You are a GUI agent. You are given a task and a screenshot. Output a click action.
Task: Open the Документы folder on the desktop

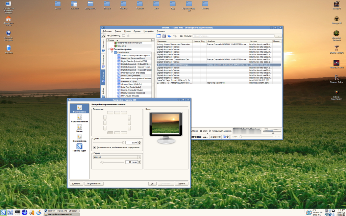(91, 5)
